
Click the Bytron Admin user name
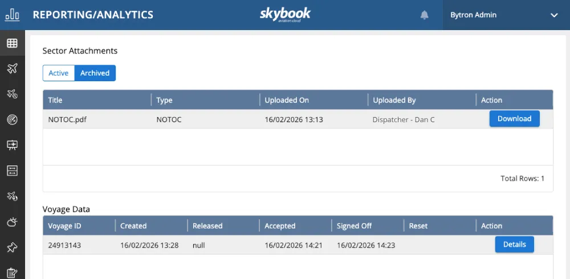[473, 15]
